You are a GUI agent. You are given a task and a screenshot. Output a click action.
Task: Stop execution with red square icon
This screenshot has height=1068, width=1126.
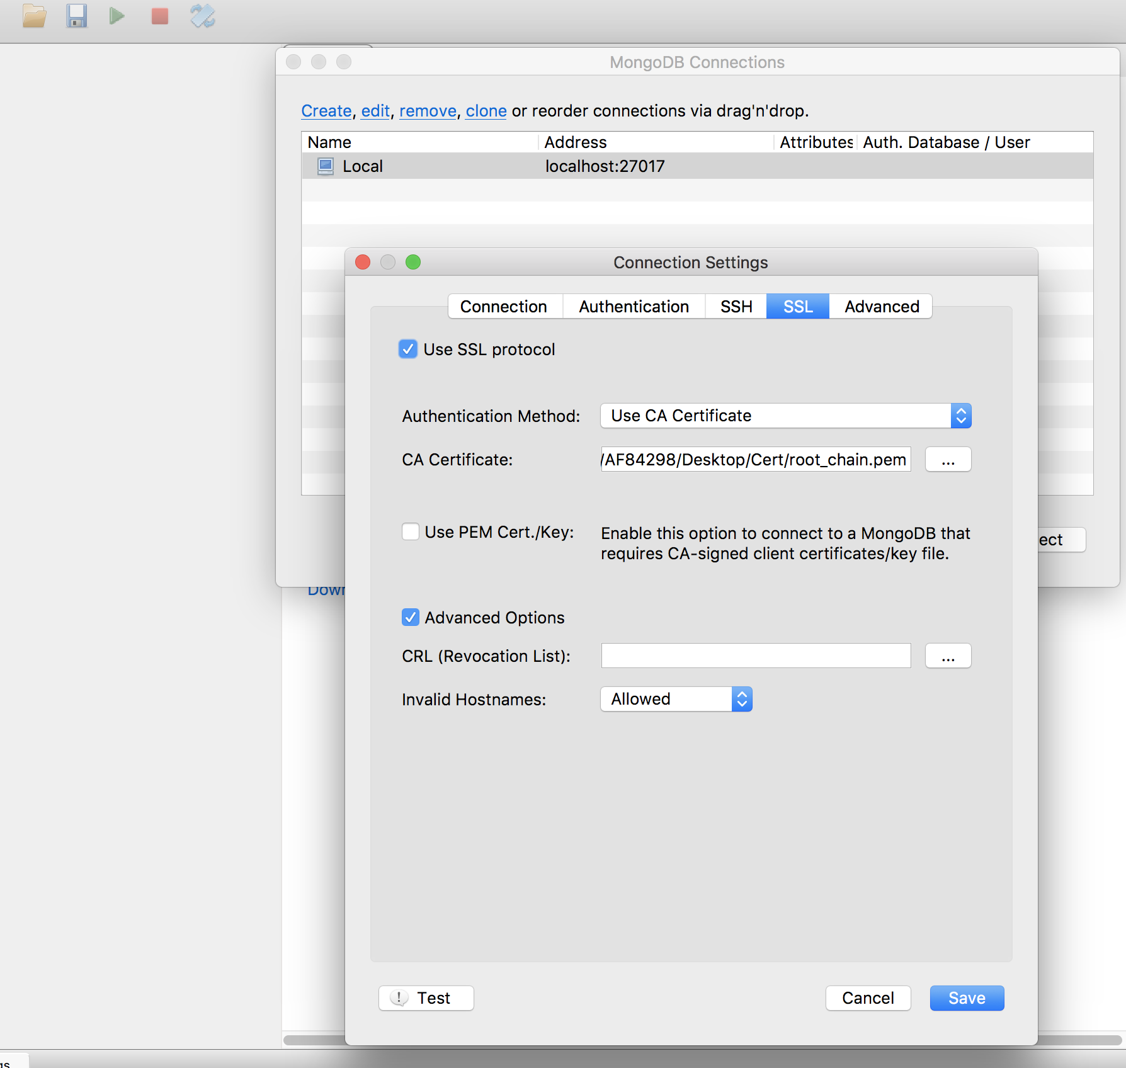pos(160,16)
